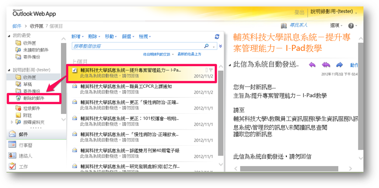Open the 職員工CPCR上課通知 message
This screenshot has width=379, height=188.
[x=143, y=89]
